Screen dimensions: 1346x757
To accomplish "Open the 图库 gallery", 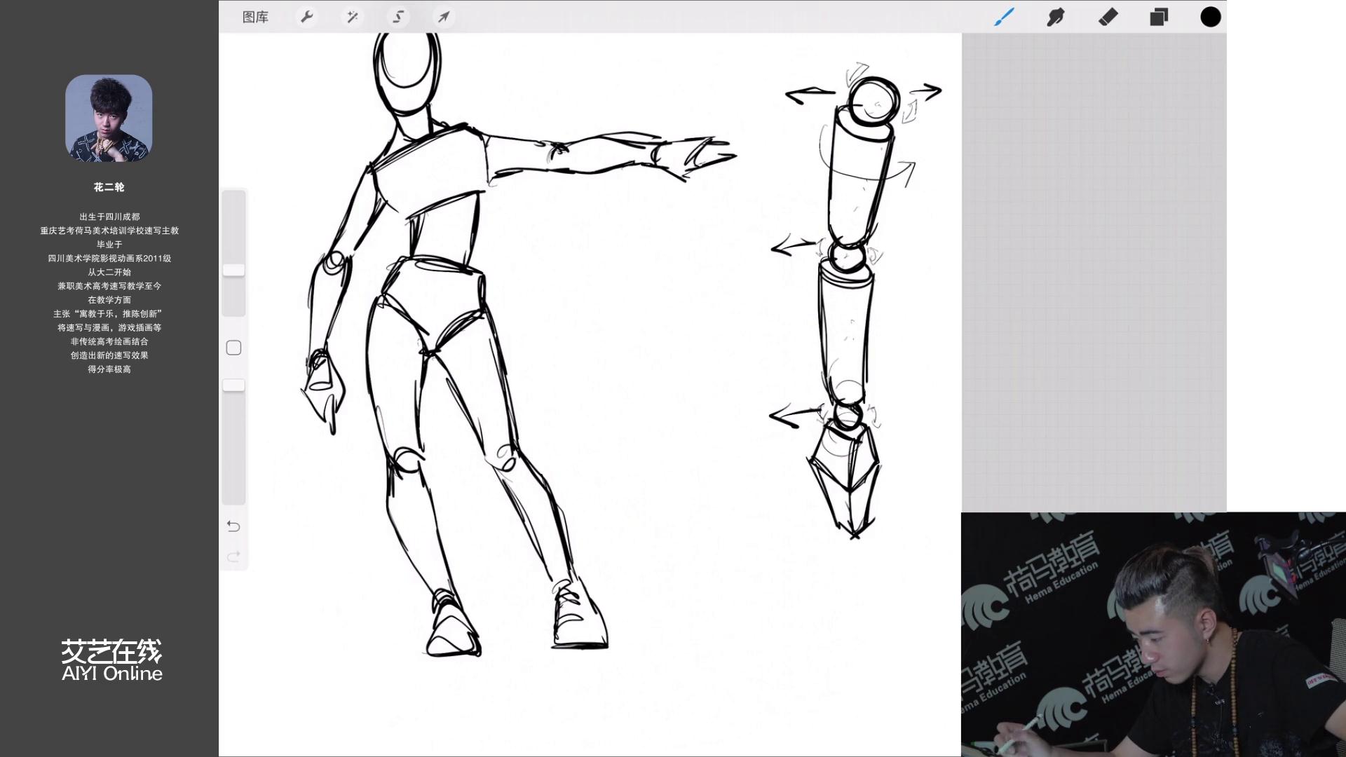I will click(x=255, y=17).
